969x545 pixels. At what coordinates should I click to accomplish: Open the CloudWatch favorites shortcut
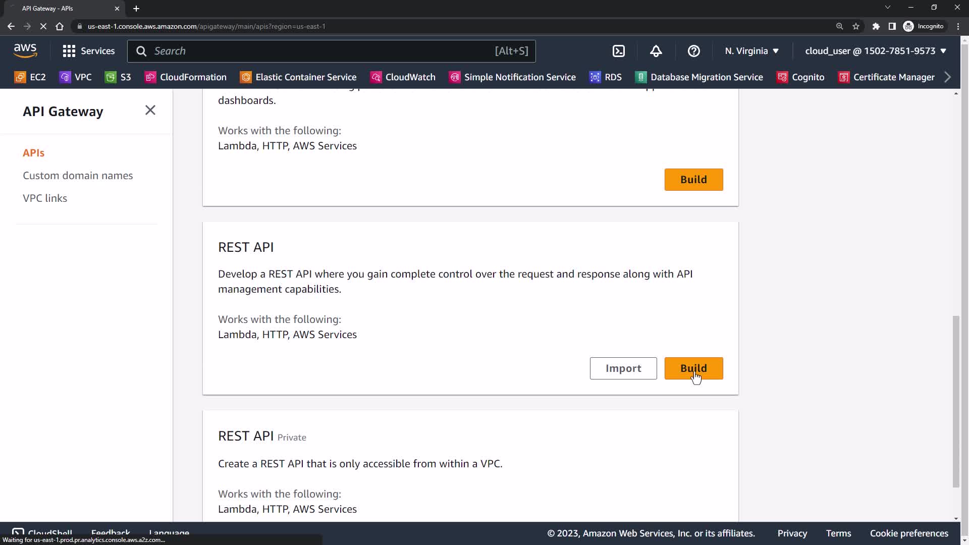click(x=403, y=77)
